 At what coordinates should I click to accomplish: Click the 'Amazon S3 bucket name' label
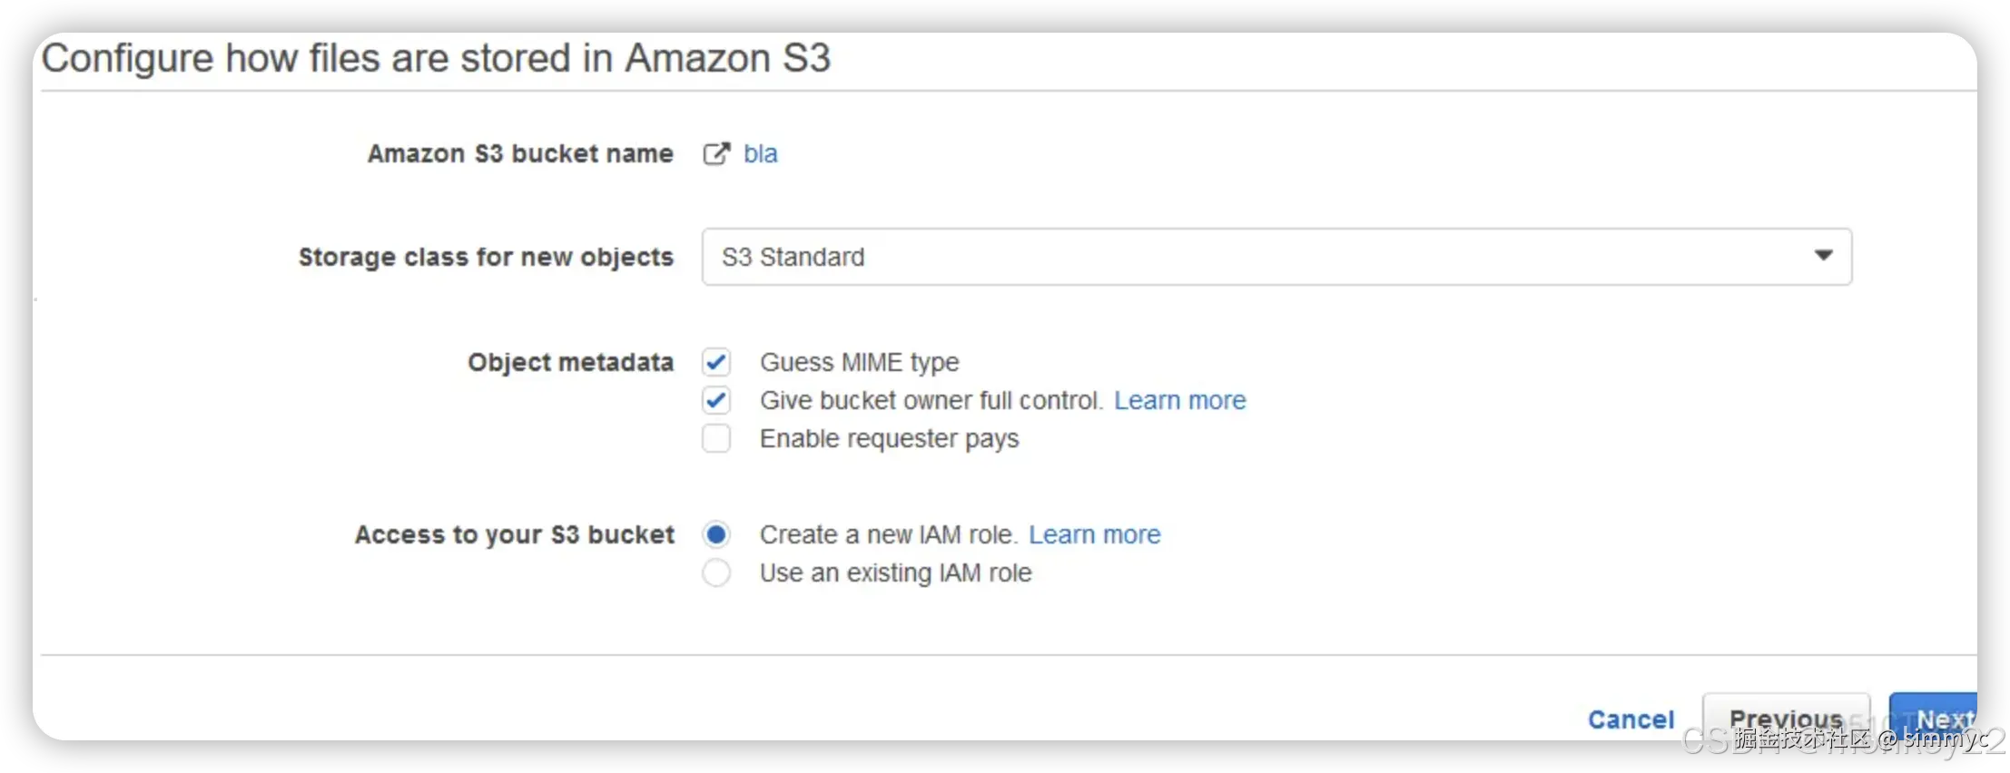tap(520, 154)
